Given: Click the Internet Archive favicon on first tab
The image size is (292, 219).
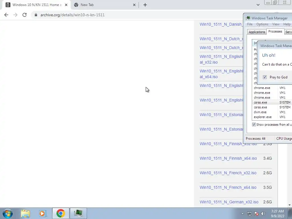Looking at the screenshot, I should click(x=8, y=5).
